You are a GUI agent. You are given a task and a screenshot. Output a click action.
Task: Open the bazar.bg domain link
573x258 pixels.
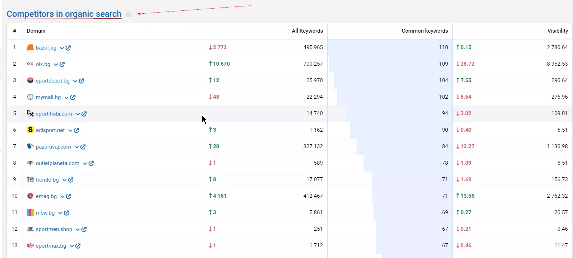coord(46,48)
